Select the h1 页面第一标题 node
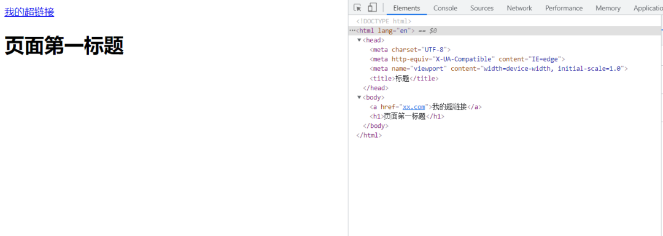The width and height of the screenshot is (663, 236). (407, 117)
